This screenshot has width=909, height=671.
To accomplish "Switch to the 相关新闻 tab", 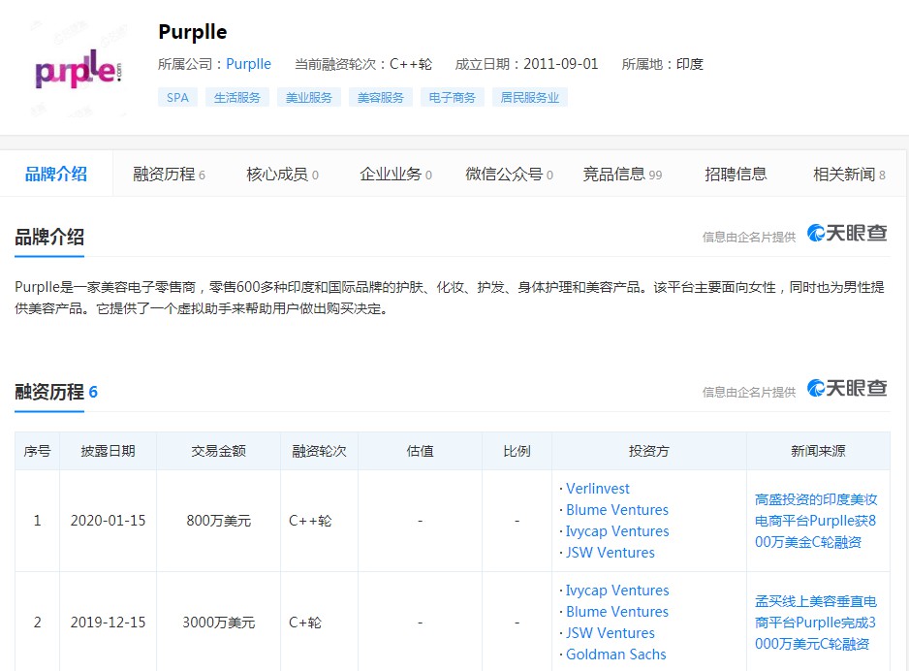I will pyautogui.click(x=849, y=174).
